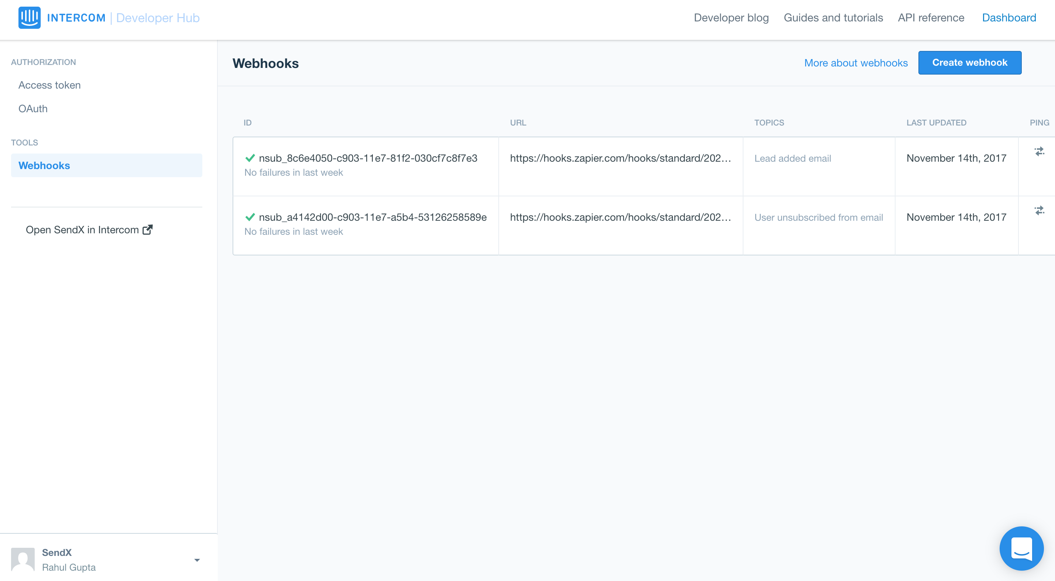Click the SendX account avatar
This screenshot has width=1055, height=581.
coord(23,559)
